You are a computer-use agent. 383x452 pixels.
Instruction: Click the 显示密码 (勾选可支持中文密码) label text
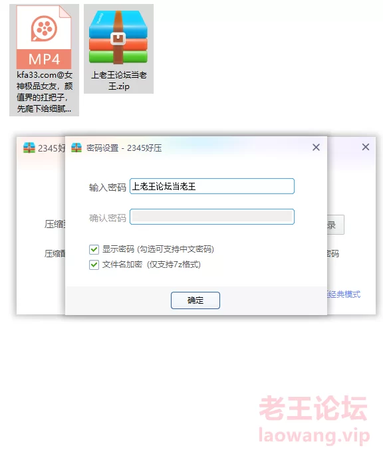[158, 249]
